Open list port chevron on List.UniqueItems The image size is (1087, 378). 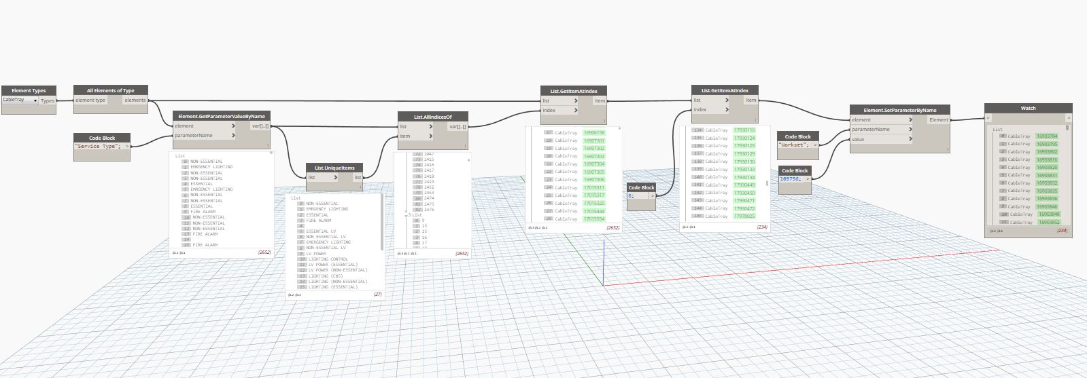[335, 178]
